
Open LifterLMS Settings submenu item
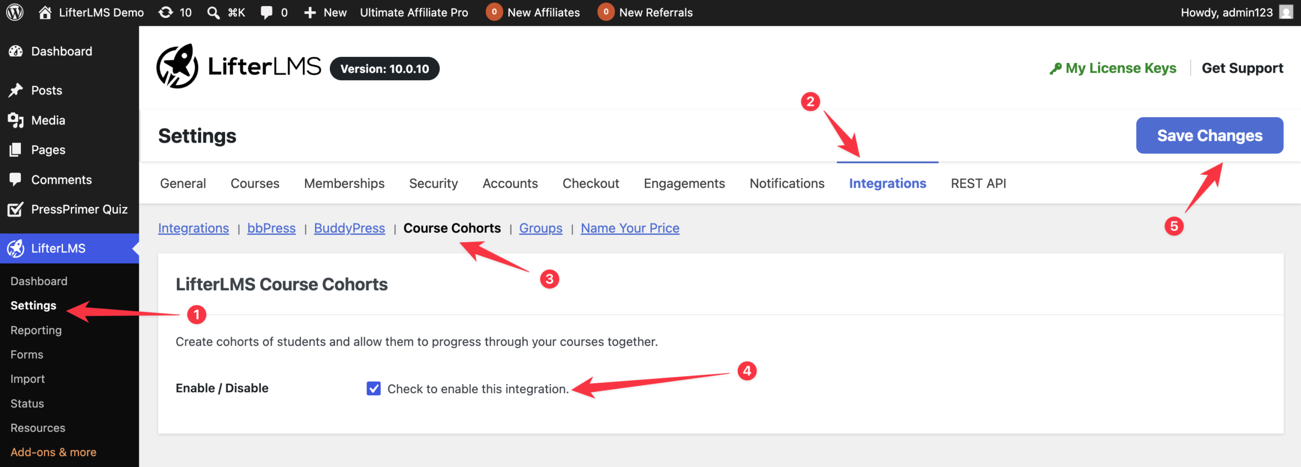point(34,306)
